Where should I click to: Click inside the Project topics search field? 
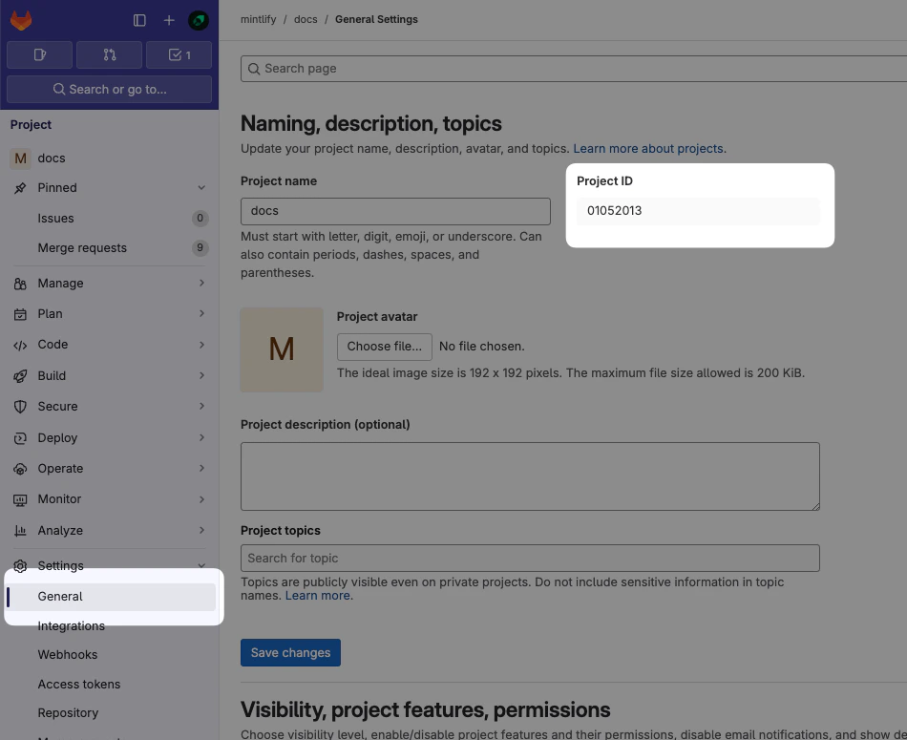point(530,558)
